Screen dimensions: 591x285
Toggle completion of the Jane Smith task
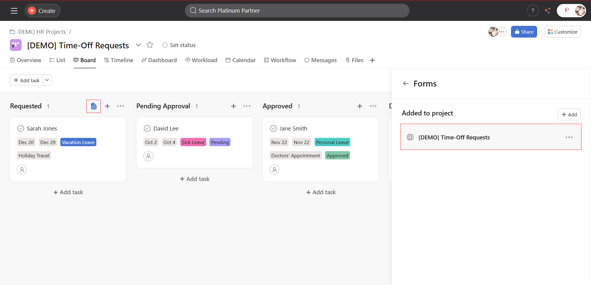tap(273, 128)
